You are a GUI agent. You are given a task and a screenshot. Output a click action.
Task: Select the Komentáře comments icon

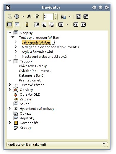coord(16,123)
